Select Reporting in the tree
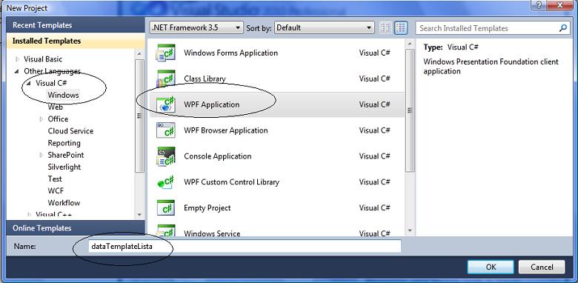578x283 pixels. pos(64,143)
